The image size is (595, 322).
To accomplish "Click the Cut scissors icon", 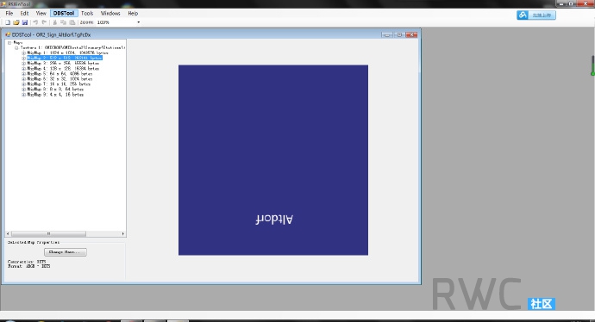I will (x=55, y=22).
